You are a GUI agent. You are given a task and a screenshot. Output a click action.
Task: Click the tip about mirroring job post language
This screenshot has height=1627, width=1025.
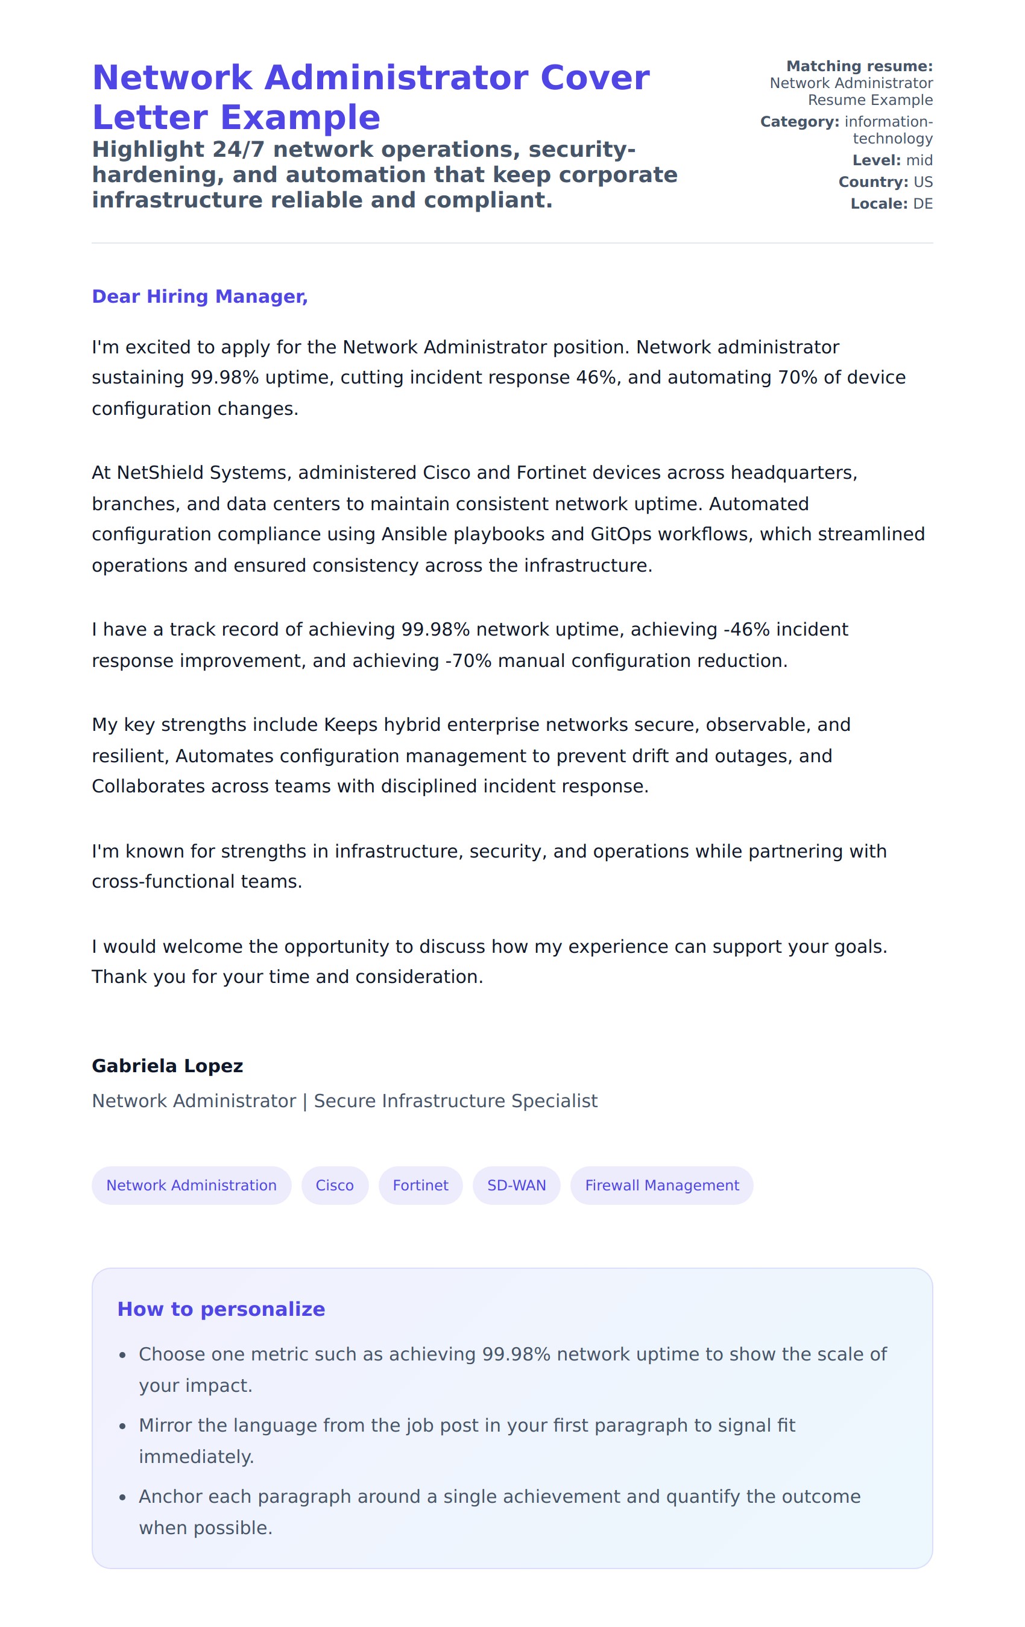coord(466,1441)
